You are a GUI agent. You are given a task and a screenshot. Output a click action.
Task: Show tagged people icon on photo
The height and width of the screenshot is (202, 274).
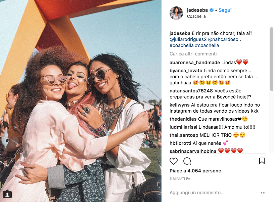tap(7, 195)
